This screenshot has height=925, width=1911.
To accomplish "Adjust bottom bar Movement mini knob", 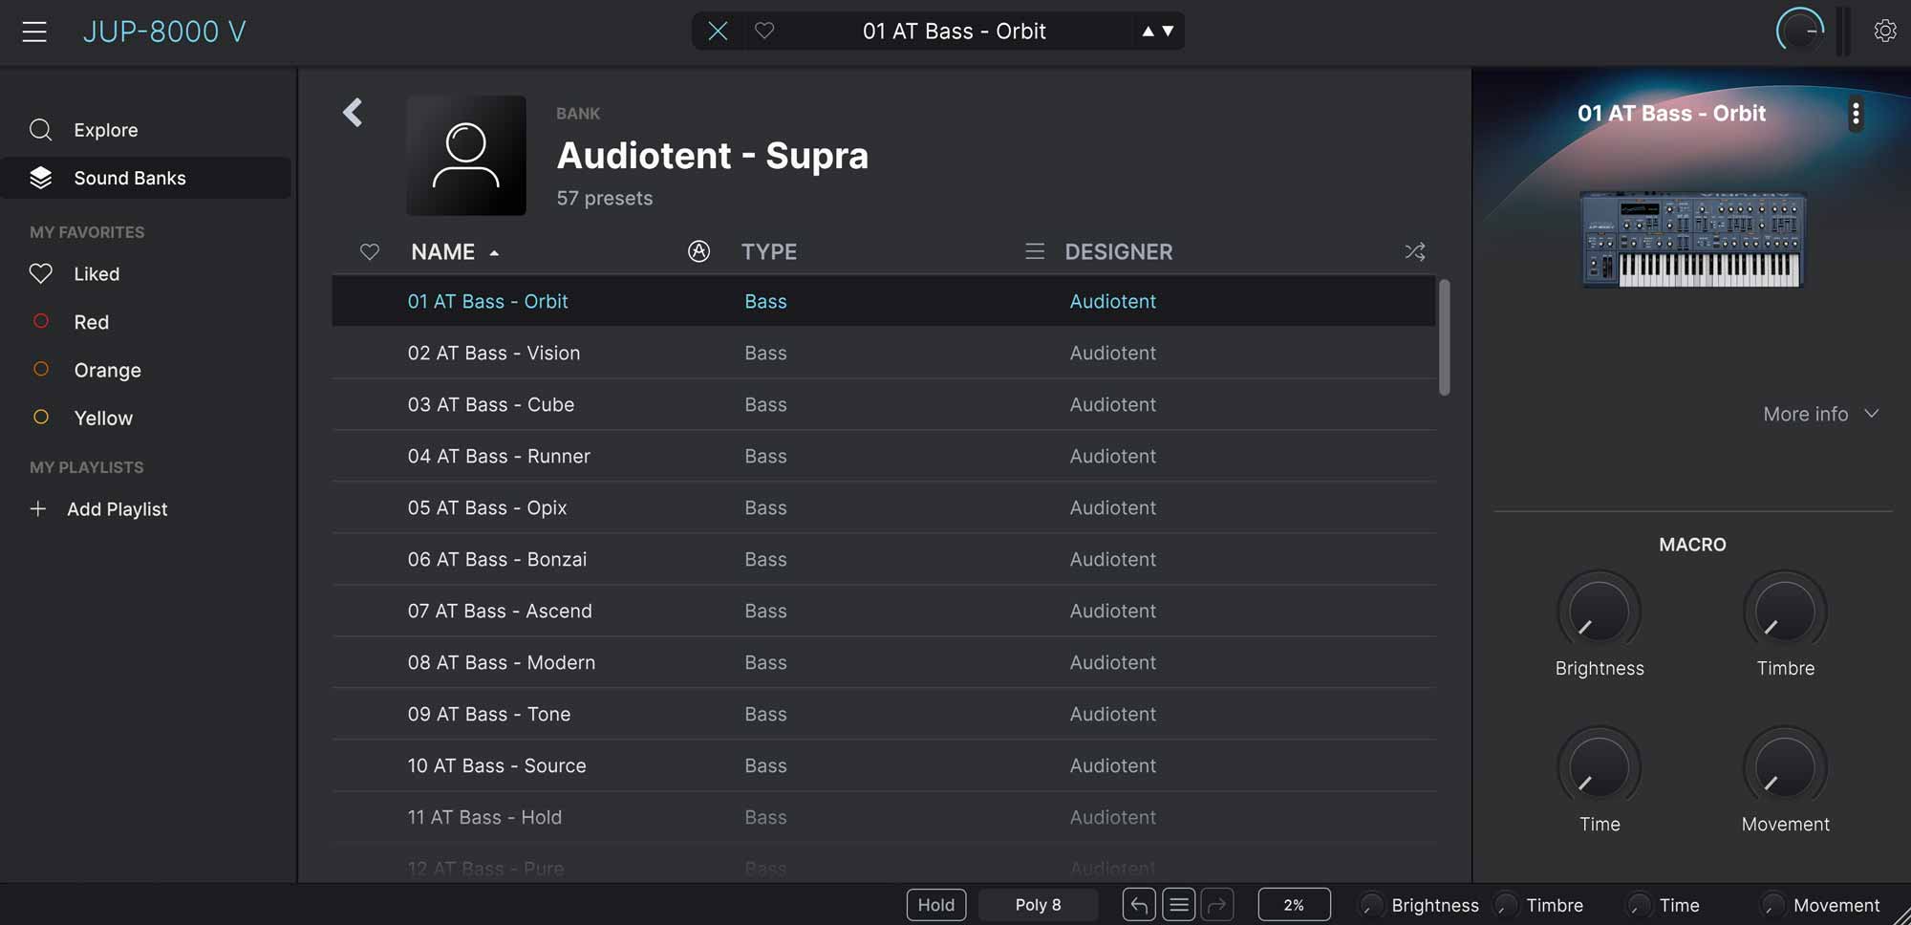I will click(1772, 905).
